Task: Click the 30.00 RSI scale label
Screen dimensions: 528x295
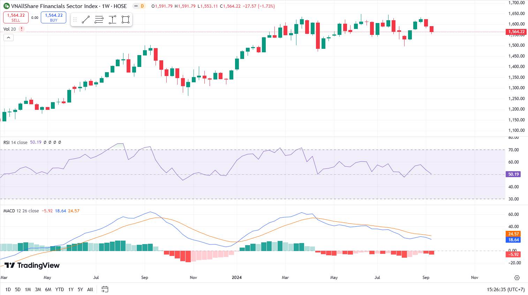Action: pyautogui.click(x=514, y=199)
